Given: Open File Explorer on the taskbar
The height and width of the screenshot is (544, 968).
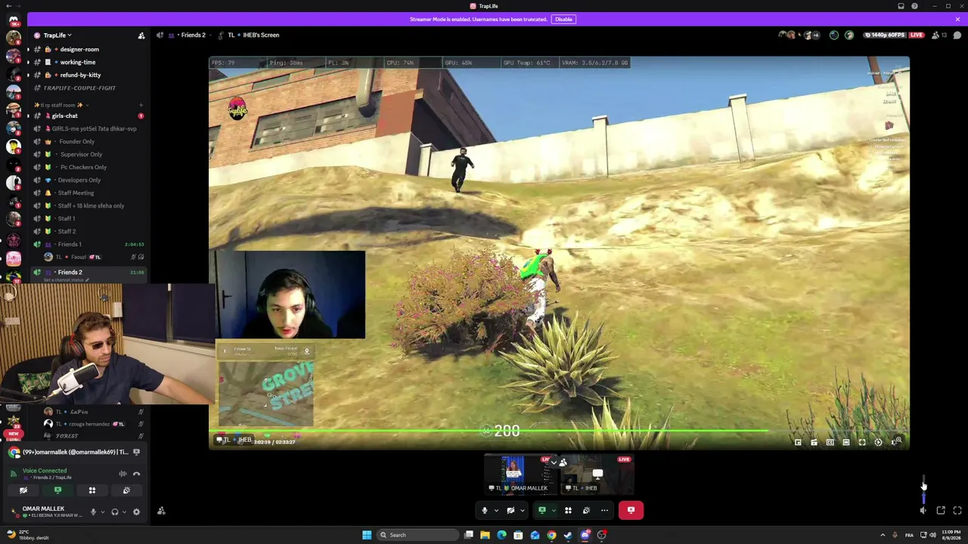Looking at the screenshot, I should pos(485,535).
